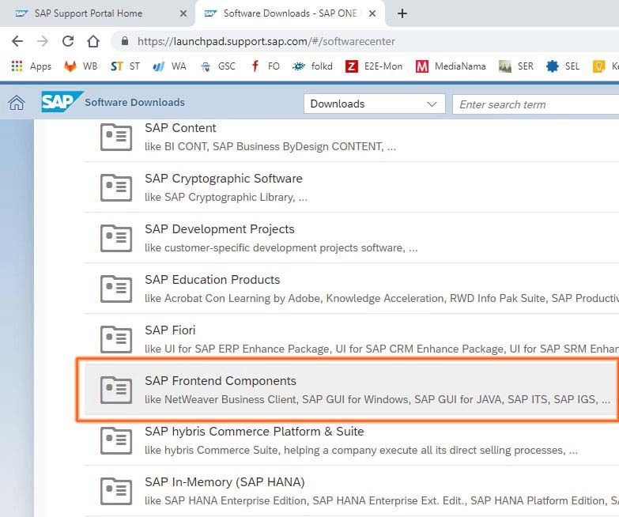Click the browser Back arrow
619x517 pixels.
click(17, 41)
